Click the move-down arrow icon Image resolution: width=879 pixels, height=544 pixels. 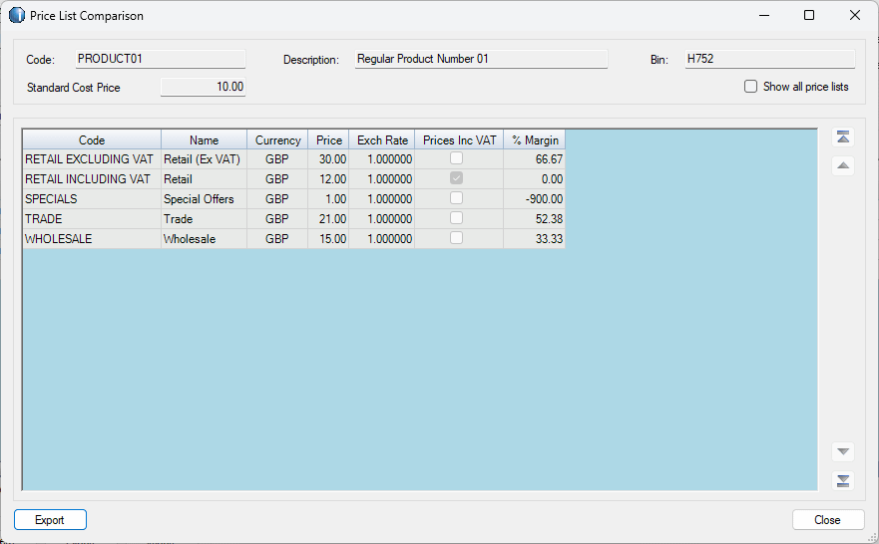coord(843,451)
